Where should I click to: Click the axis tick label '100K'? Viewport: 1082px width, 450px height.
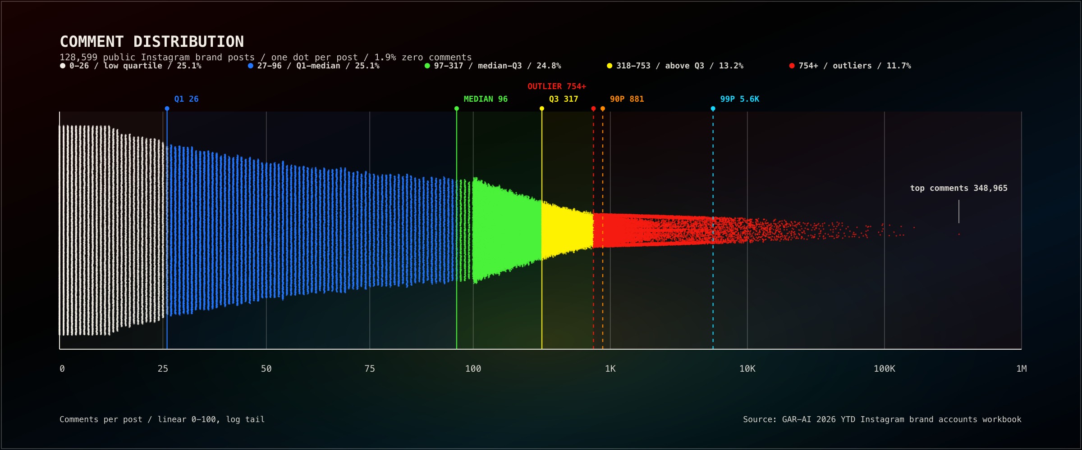[885, 369]
